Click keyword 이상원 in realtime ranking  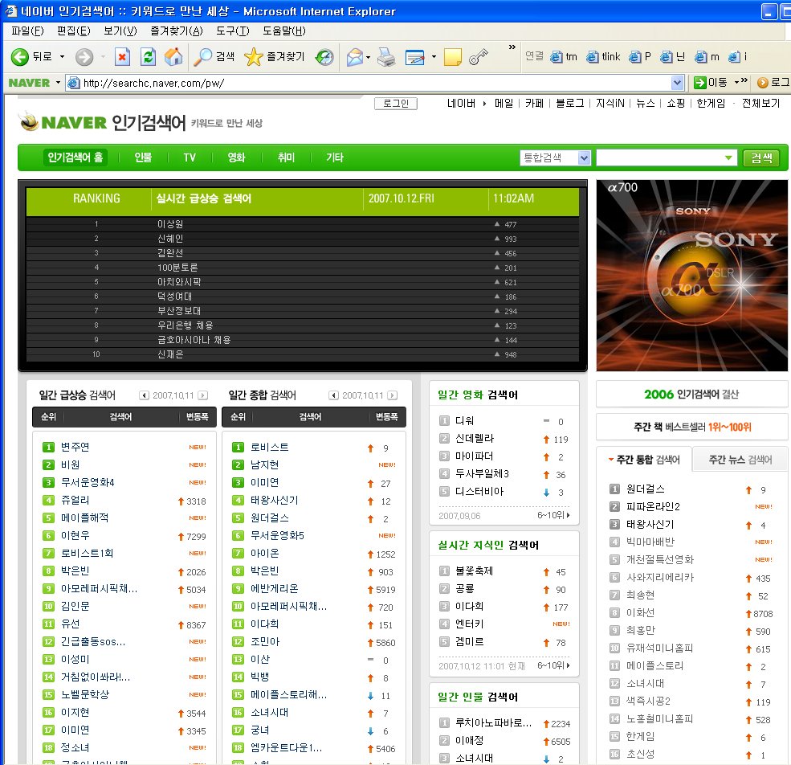point(170,223)
